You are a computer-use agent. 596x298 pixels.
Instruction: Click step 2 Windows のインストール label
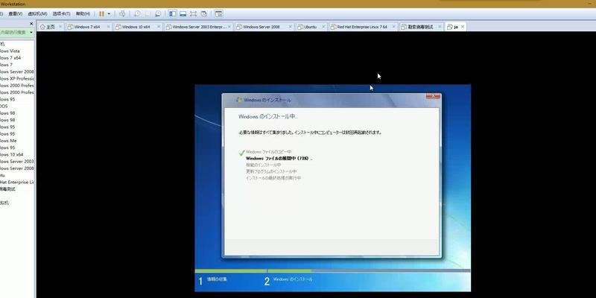click(x=293, y=279)
